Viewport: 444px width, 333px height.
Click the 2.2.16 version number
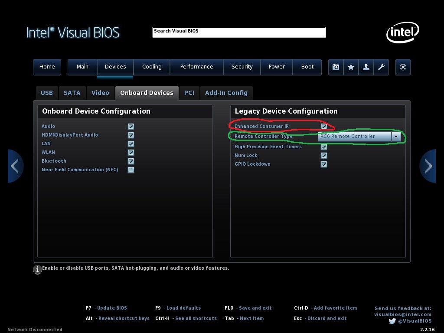(427, 330)
